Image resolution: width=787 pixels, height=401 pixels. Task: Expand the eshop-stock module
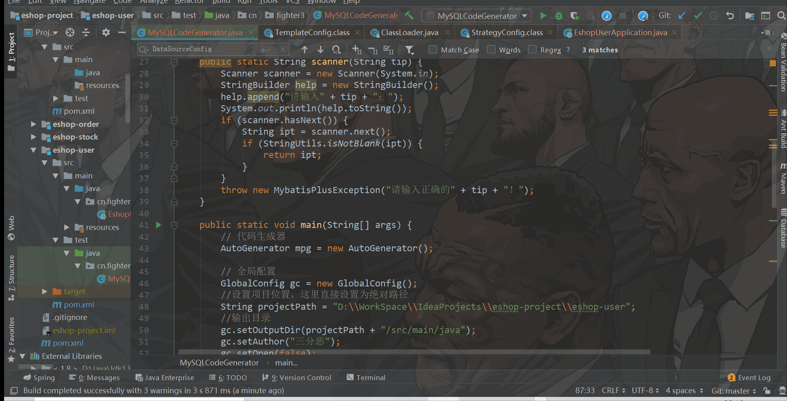[x=34, y=137]
